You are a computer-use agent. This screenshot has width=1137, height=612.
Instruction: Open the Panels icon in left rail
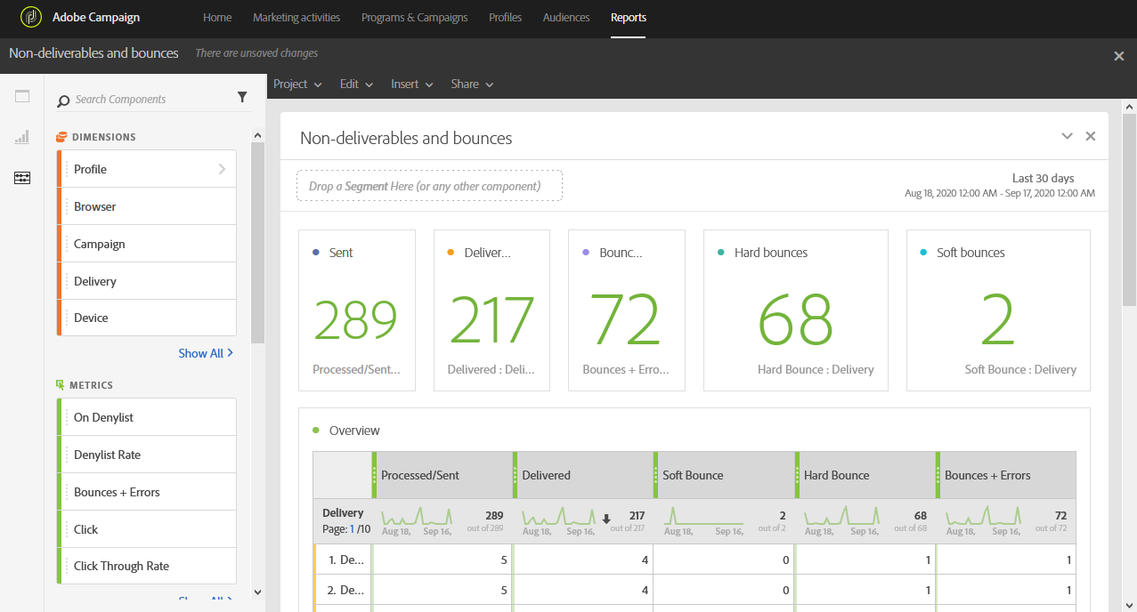(22, 97)
